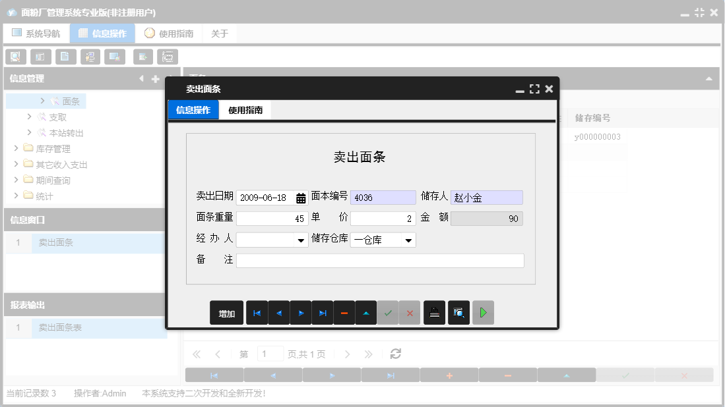The height and width of the screenshot is (407, 725).
Task: Click the 增加 button in the dialog
Action: coord(226,312)
